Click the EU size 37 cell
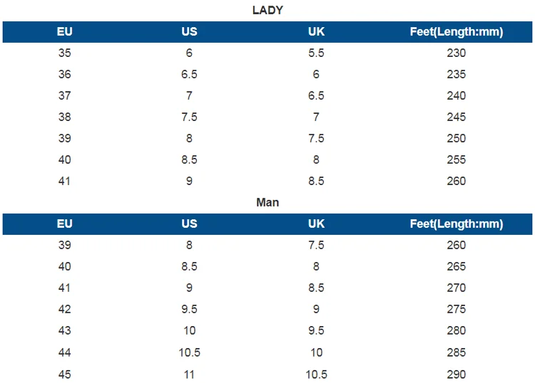Screen dimensions: 535x383 65,95
